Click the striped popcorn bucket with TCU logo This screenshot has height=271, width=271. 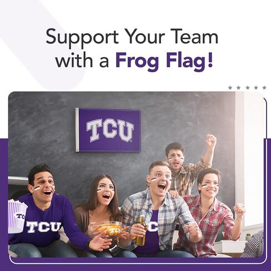click(x=17, y=216)
